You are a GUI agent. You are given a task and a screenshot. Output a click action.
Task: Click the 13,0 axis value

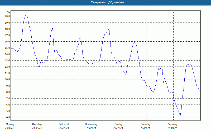point(7,61)
